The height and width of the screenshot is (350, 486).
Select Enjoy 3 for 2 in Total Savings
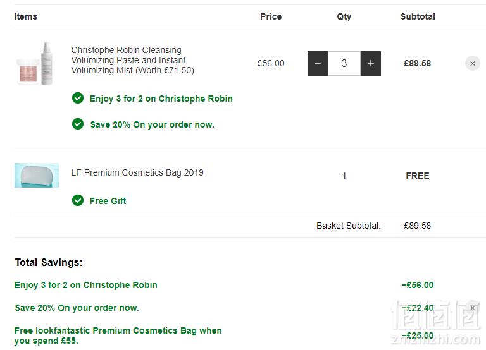pyautogui.click(x=86, y=285)
